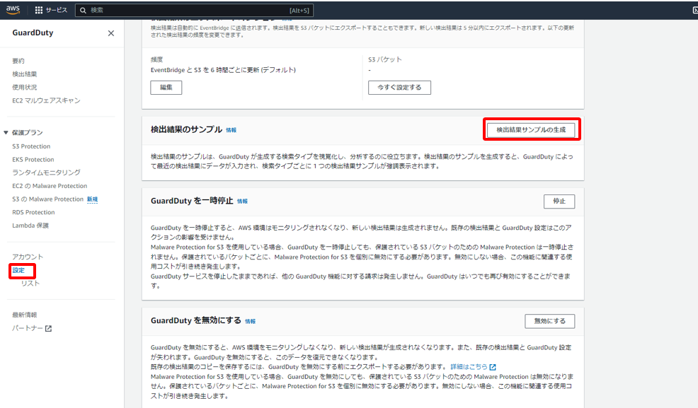Open 情報 link beside 検出結果のサンプル

tap(231, 130)
